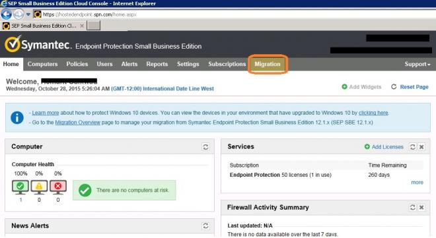Click the Symantec site icon in address bar
Image resolution: width=436 pixels, height=238 pixels.
38,14
